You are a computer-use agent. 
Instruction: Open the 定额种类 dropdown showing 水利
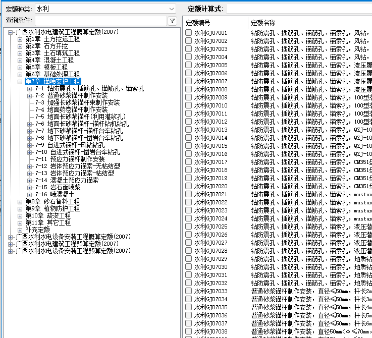(105, 9)
